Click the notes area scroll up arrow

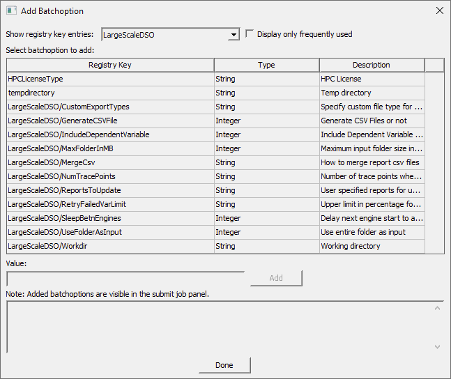(437, 308)
